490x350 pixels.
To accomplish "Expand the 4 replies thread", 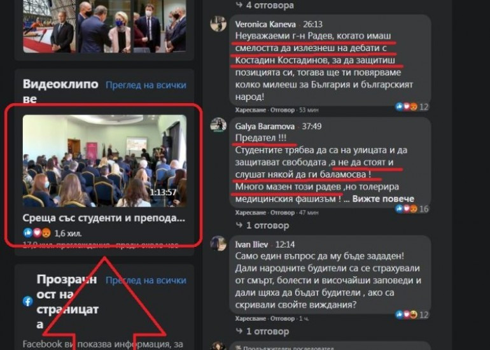I will [x=265, y=5].
